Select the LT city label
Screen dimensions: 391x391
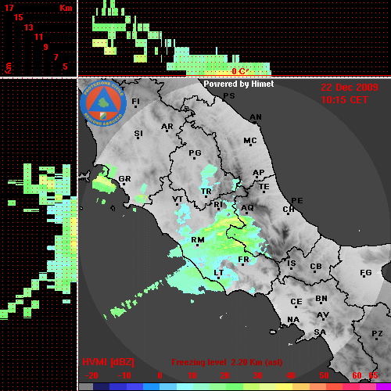tap(218, 273)
